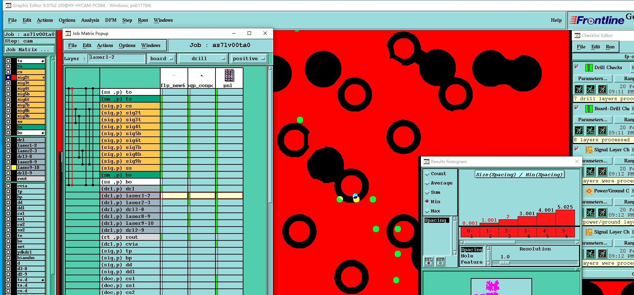Image resolution: width=634 pixels, height=295 pixels.
Task: Open the positive polarity dropdown
Action: coord(249,59)
